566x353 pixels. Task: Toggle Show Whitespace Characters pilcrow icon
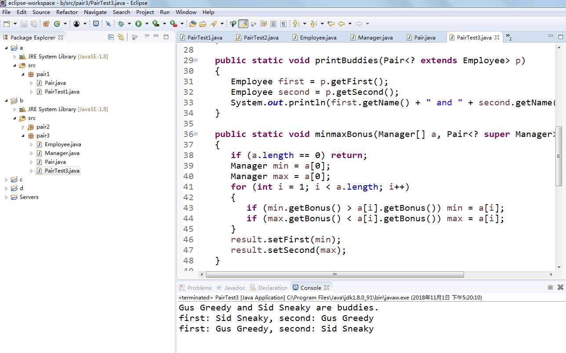click(283, 24)
